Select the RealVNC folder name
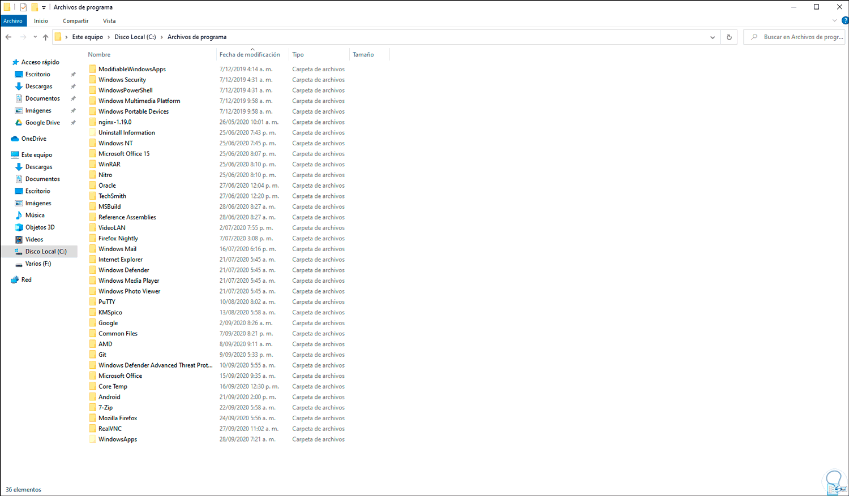This screenshot has width=849, height=496. pyautogui.click(x=110, y=429)
